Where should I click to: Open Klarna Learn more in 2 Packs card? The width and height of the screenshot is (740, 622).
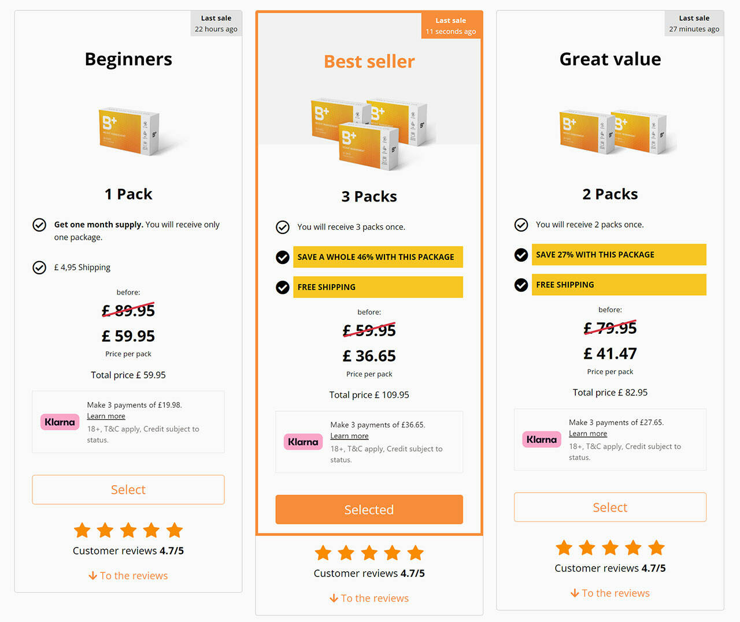coord(588,434)
